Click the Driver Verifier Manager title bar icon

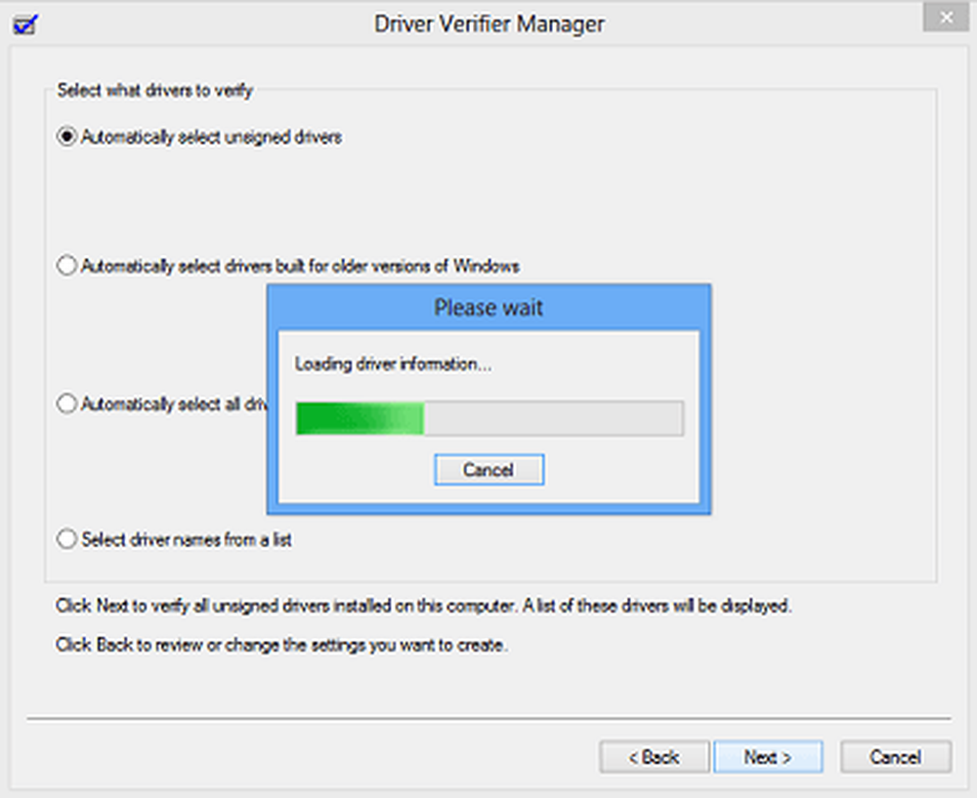25,25
